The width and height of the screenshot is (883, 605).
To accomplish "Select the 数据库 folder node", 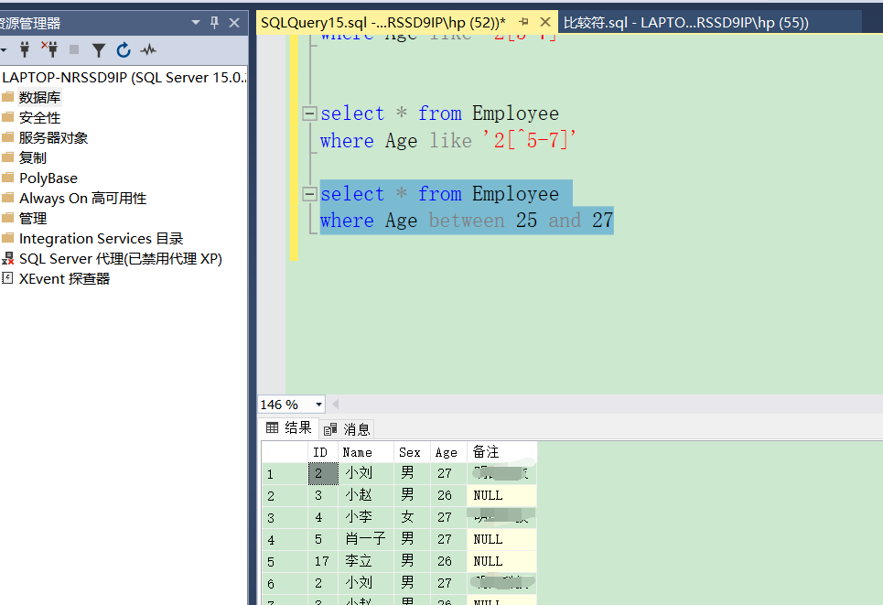I will 39,97.
